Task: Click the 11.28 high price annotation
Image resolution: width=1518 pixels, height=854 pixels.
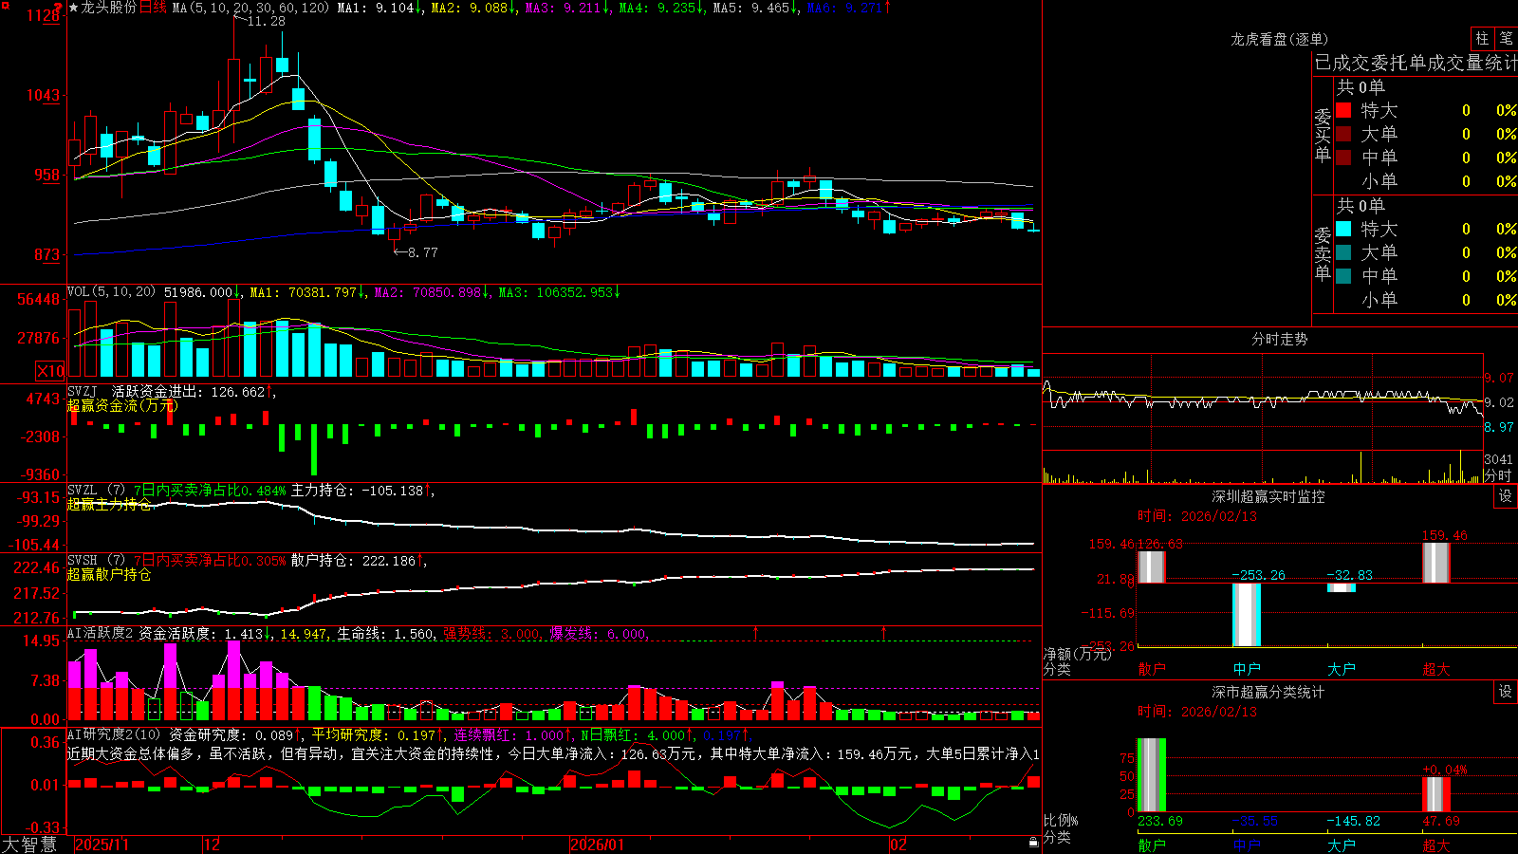Action: pyautogui.click(x=267, y=21)
